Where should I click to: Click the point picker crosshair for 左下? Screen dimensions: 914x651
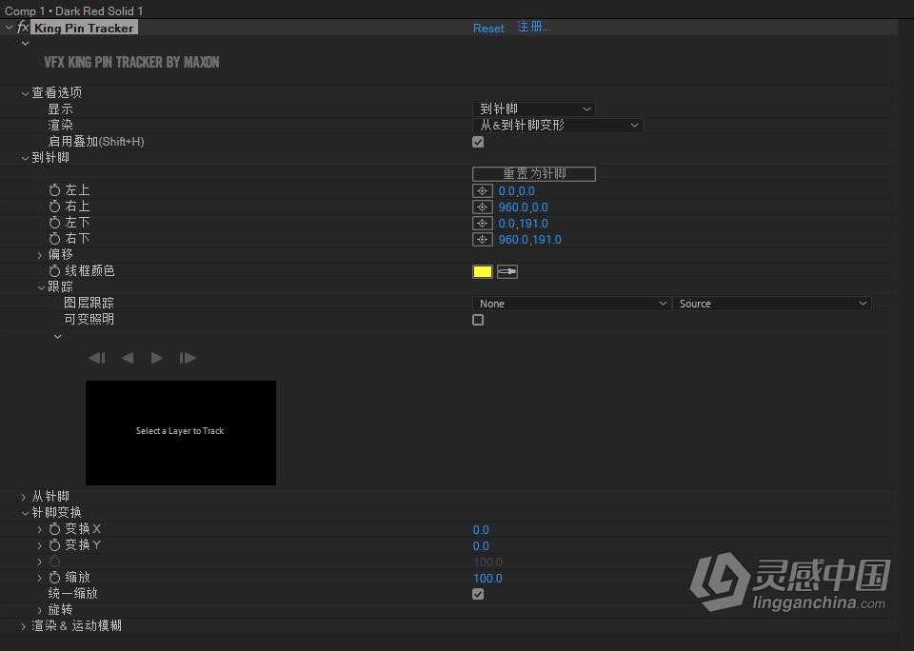pyautogui.click(x=482, y=224)
